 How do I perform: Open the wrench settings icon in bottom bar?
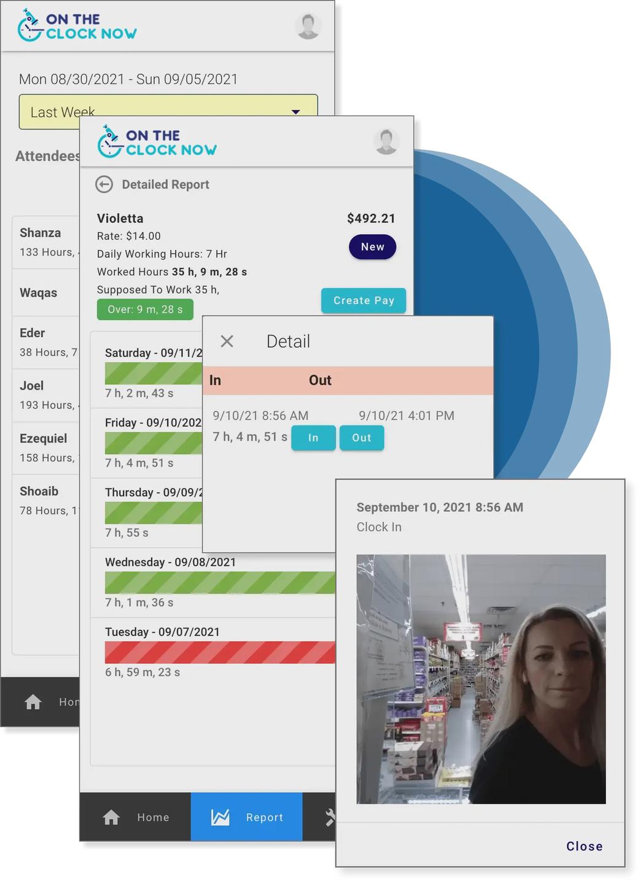[330, 817]
